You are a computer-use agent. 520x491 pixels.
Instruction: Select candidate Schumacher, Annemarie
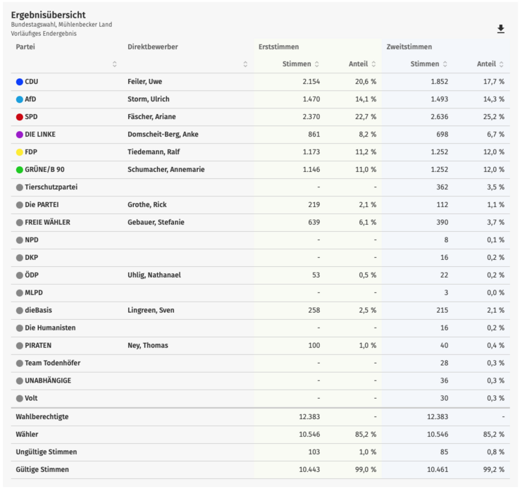click(166, 169)
